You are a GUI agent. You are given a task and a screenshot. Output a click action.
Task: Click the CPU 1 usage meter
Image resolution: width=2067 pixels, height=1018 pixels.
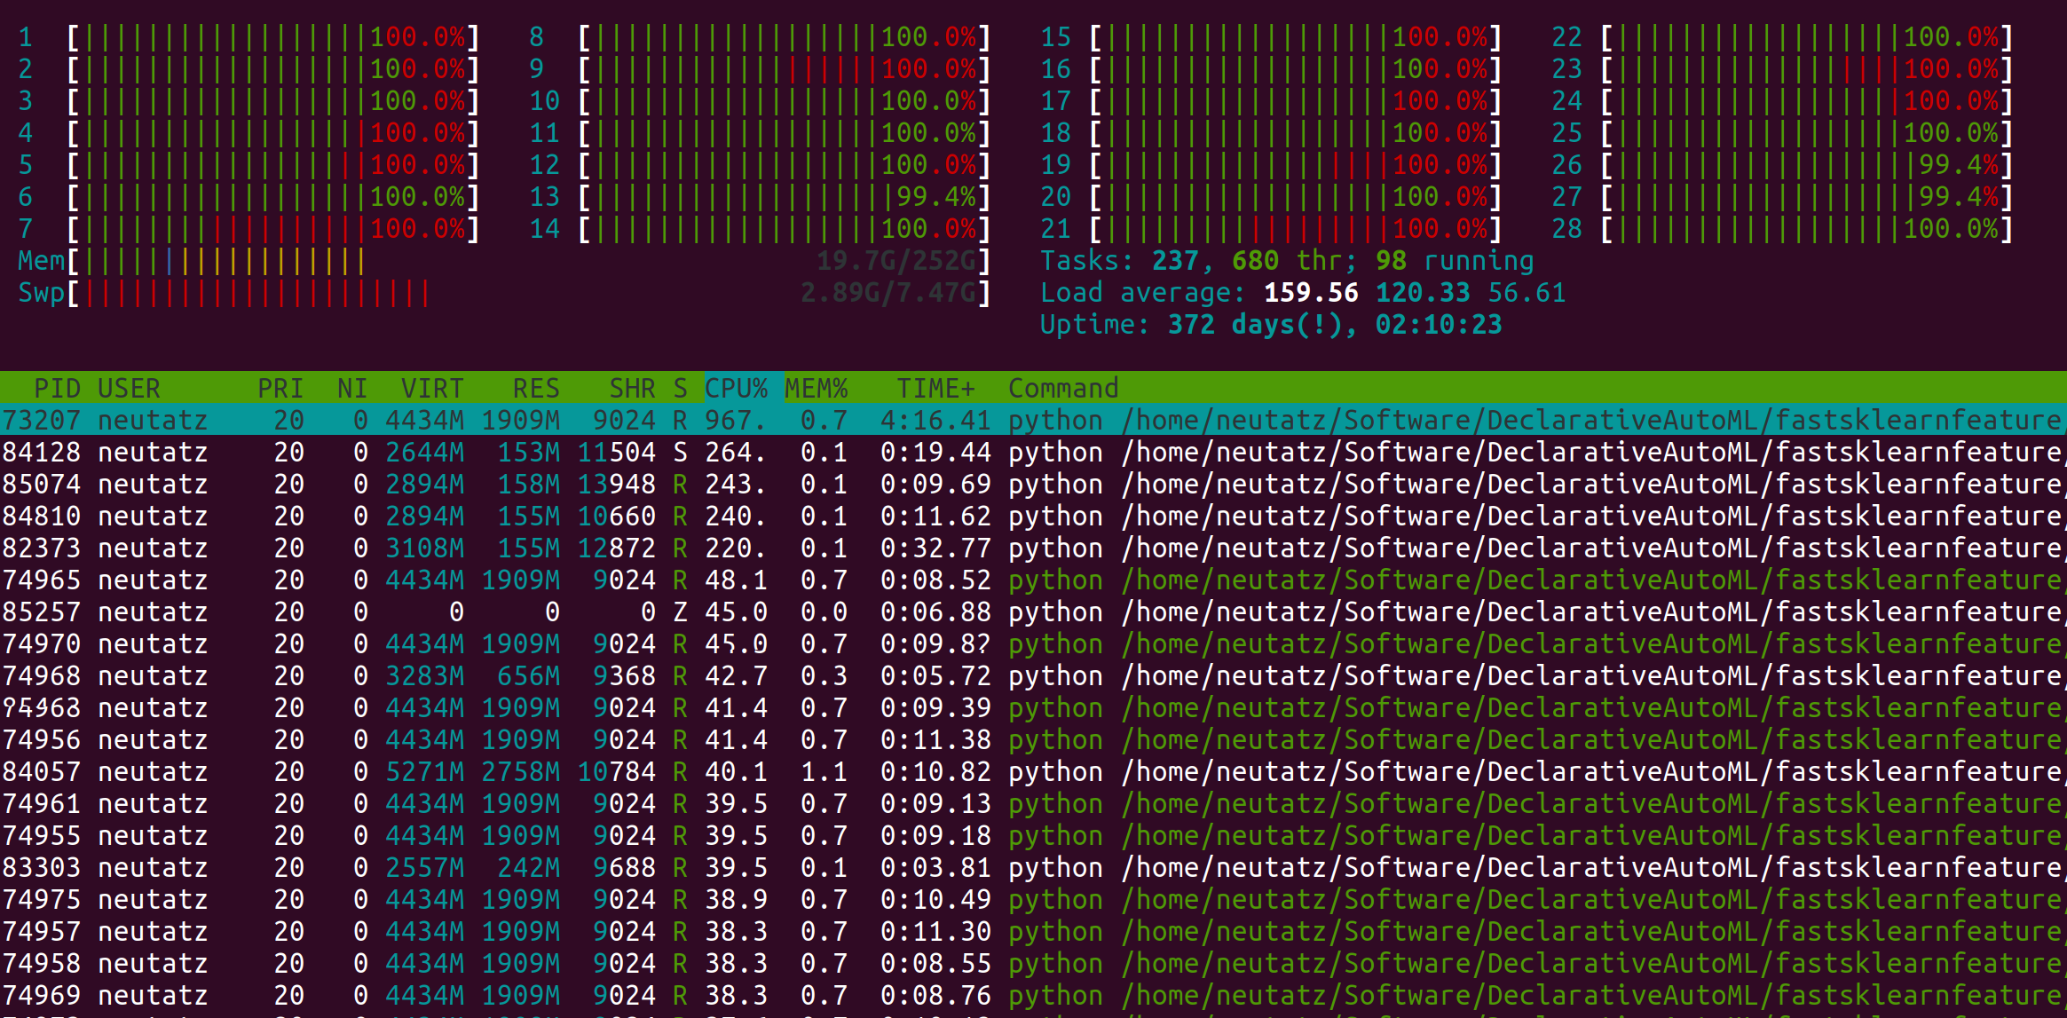click(266, 36)
